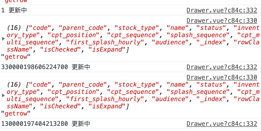The image size is (261, 131).
Task: Click (16) count of array above 130000197404213280
Action: pos(14,85)
